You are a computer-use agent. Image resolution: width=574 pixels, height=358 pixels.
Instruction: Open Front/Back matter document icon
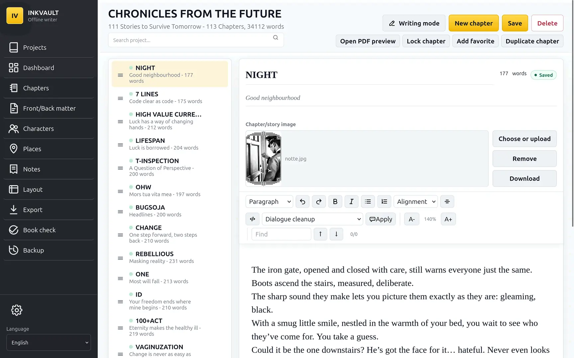pos(14,108)
